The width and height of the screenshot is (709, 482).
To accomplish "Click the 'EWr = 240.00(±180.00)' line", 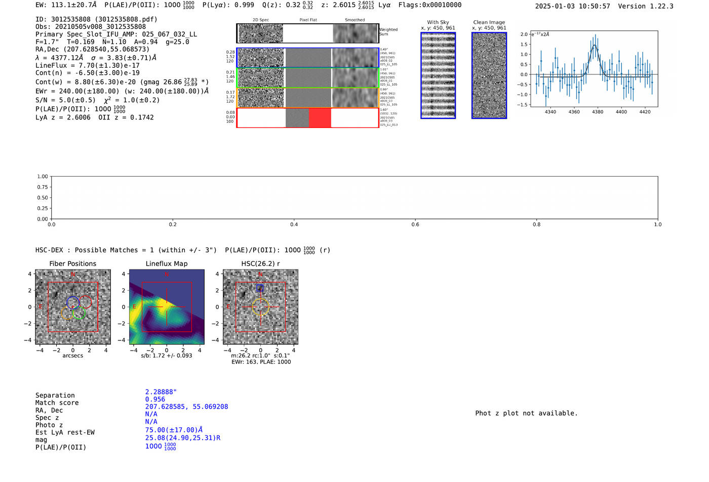I will tap(122, 92).
